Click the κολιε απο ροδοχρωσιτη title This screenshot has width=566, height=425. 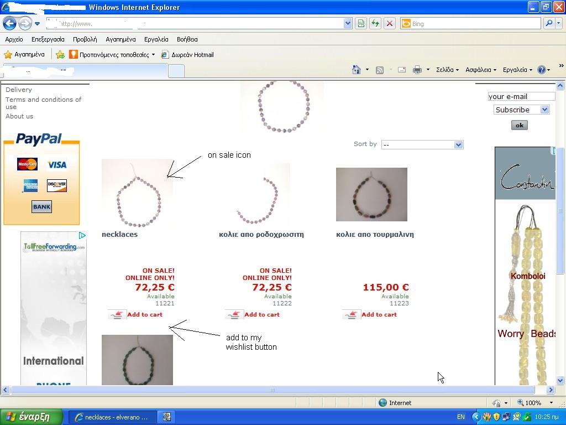261,234
